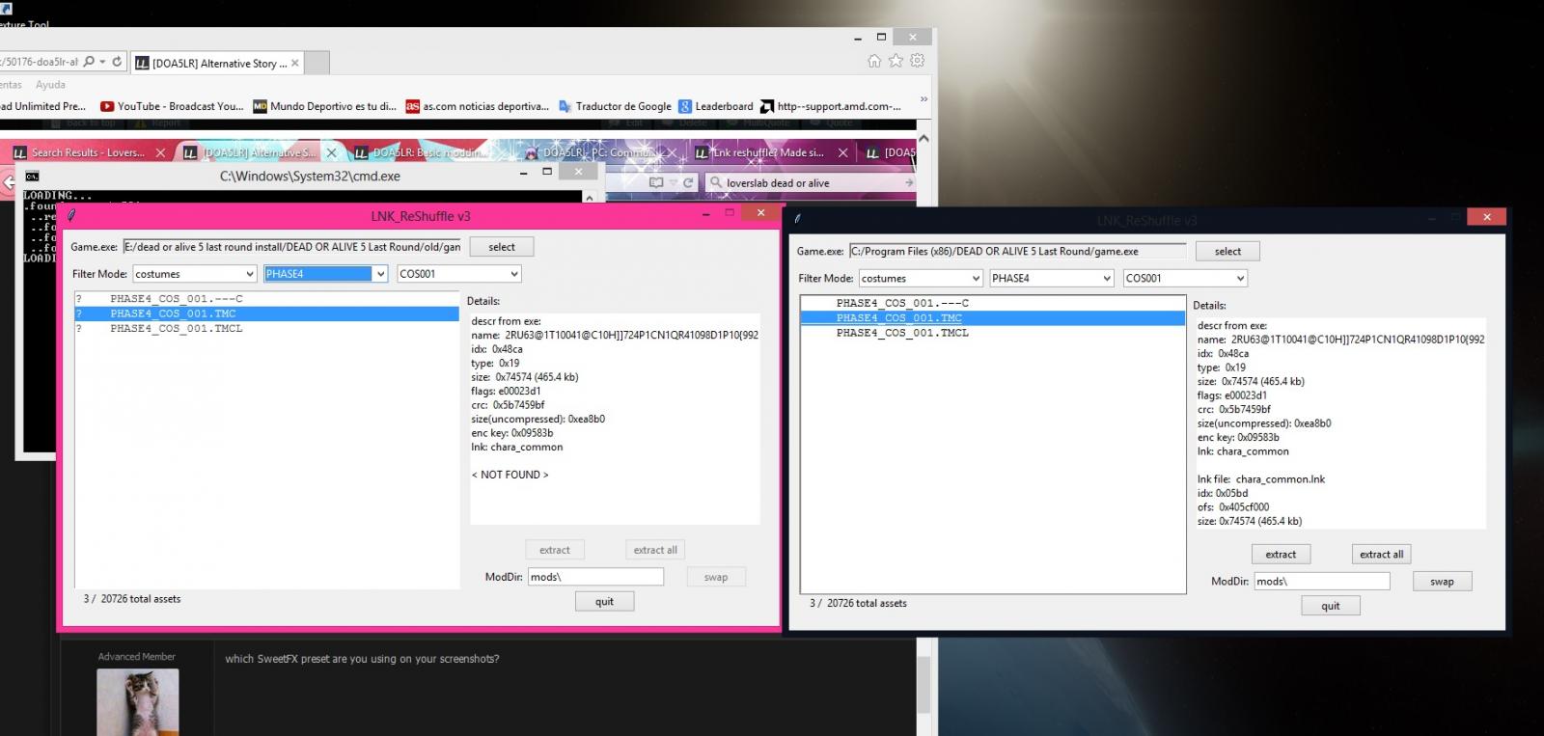1544x736 pixels.
Task: Close the dark LNK_ReShuffle window
Action: [x=1487, y=216]
